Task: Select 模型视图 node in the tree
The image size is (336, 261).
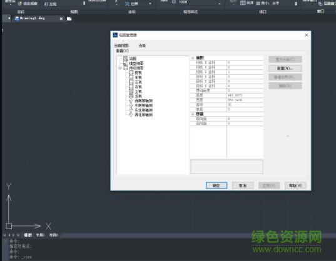Action: (136, 63)
